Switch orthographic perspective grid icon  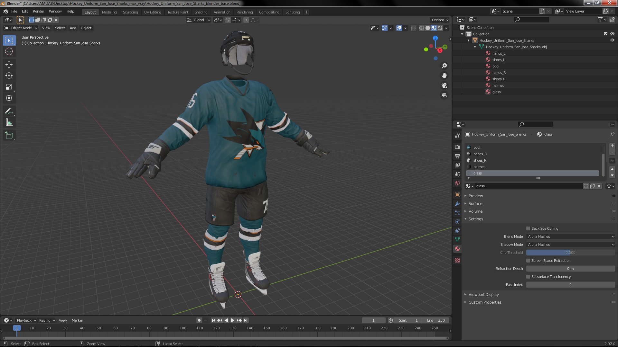(x=444, y=95)
